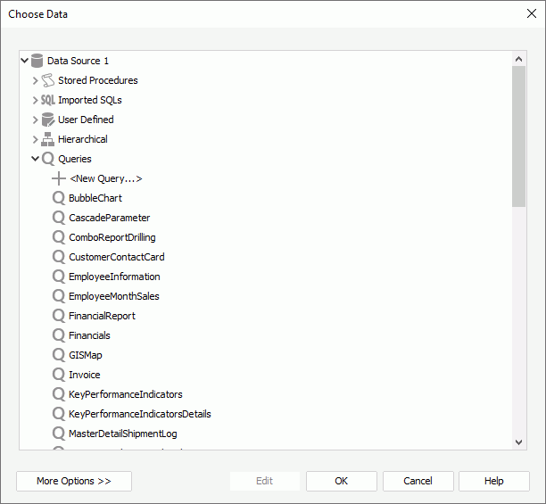Click the CascadeParameter query icon

(59, 218)
